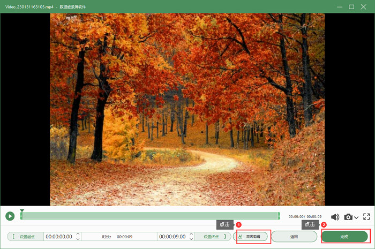Click the right trim handle of the timeline
Viewport: 375px width, 249px height.
(x=279, y=216)
